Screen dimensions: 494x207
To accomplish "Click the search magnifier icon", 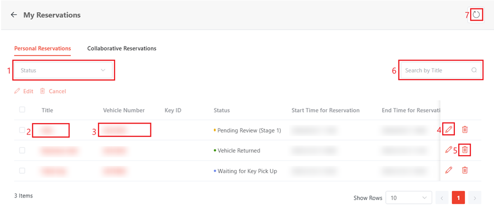I will click(x=474, y=70).
